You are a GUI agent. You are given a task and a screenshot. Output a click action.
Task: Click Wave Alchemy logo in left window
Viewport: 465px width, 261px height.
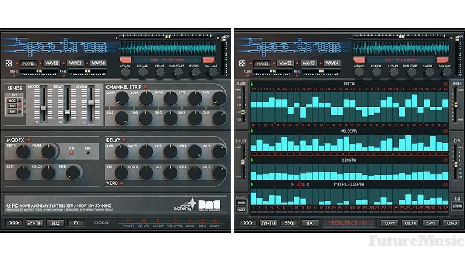(x=185, y=205)
